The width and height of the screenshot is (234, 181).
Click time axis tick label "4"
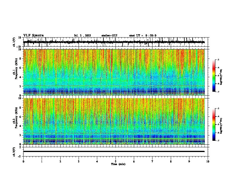pyautogui.click(x=97, y=161)
